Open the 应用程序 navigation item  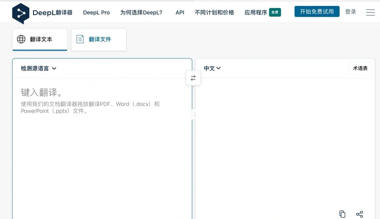(x=256, y=13)
